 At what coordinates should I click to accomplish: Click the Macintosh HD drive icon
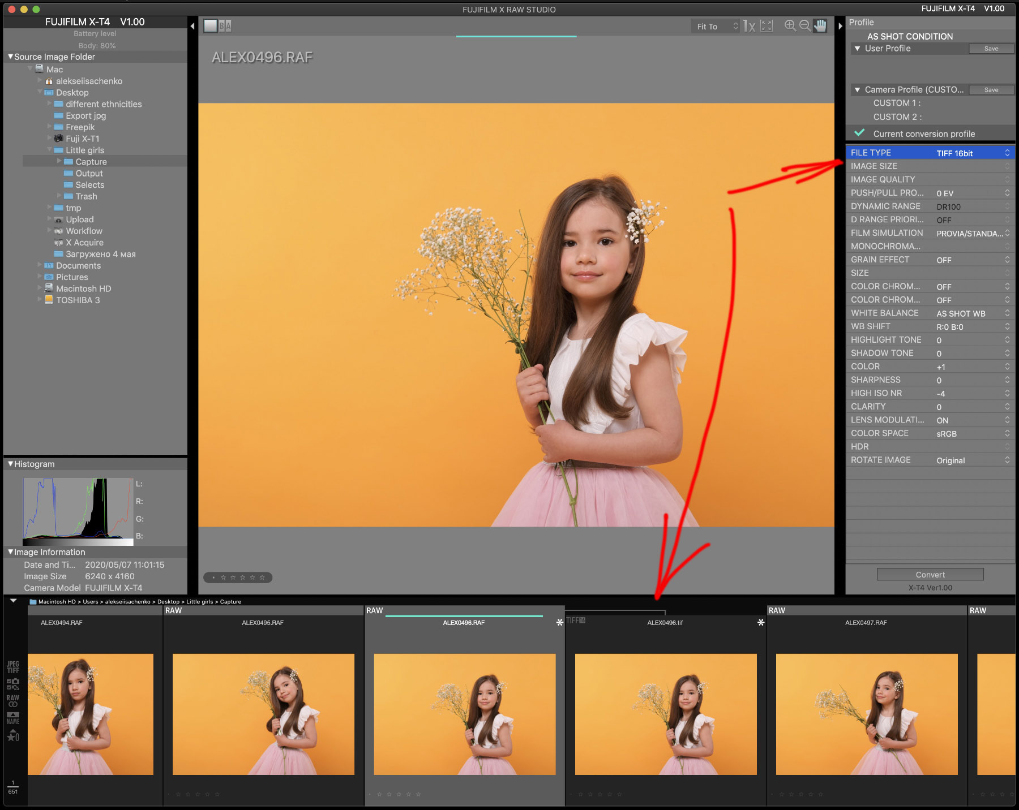(49, 288)
